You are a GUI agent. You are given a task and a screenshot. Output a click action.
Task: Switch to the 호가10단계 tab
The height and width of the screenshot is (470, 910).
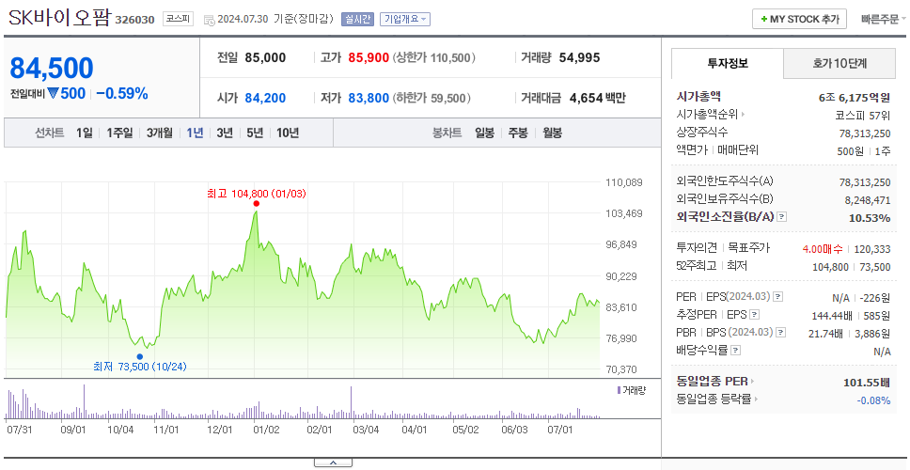click(839, 64)
